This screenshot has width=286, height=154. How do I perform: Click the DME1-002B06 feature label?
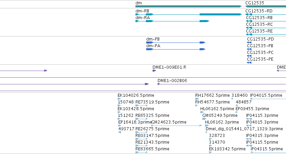tap(172, 80)
